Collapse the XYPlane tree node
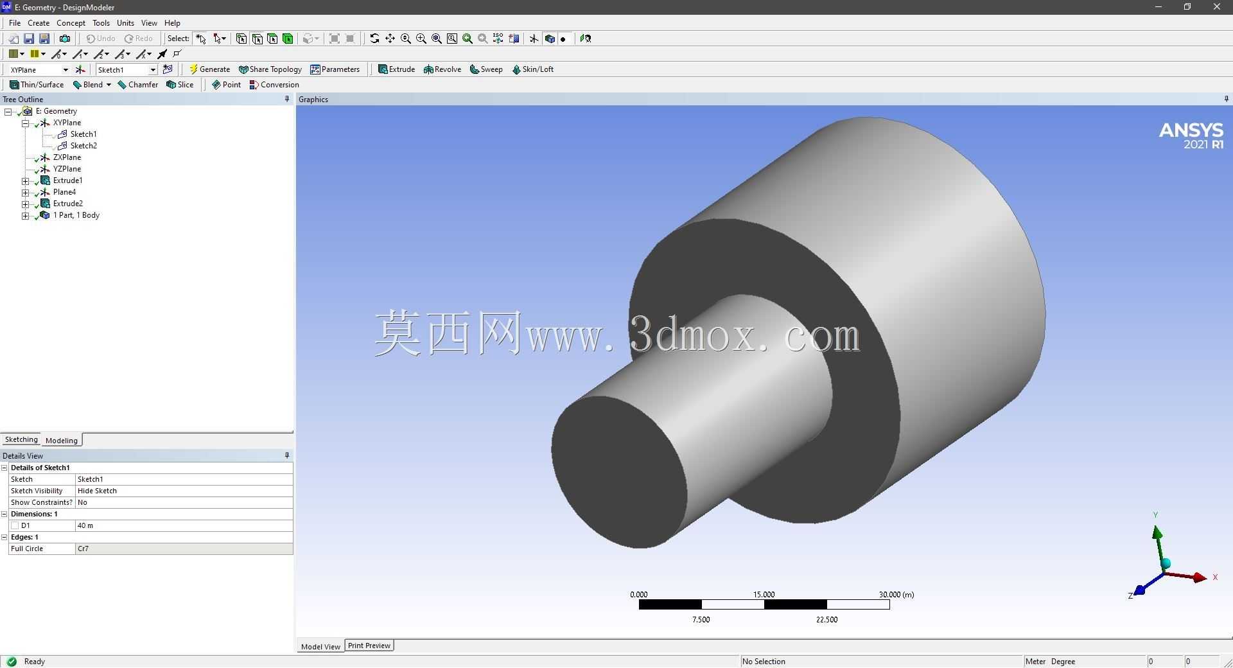The image size is (1233, 668). tap(26, 123)
